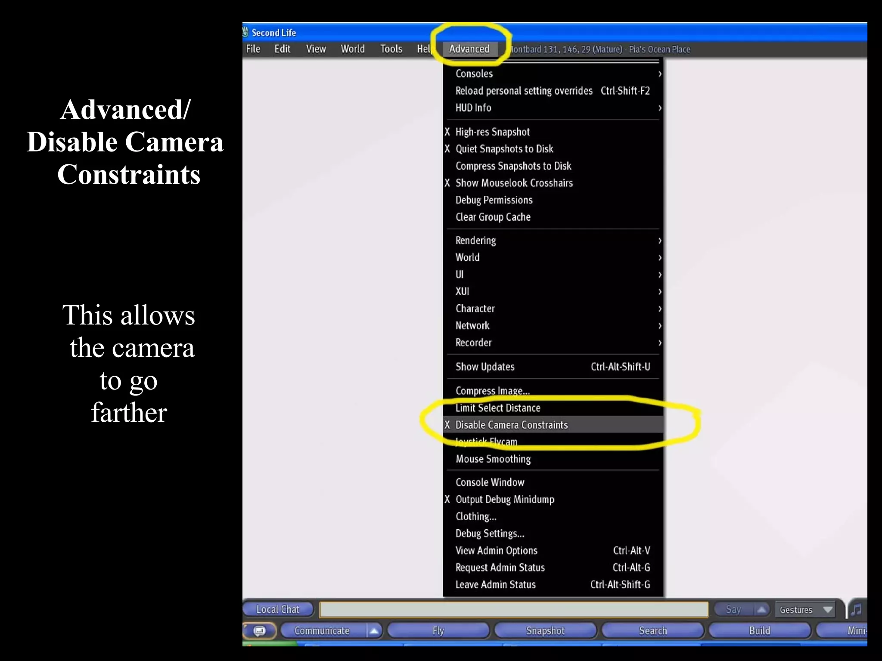Open the Edit menu
The image size is (882, 661).
click(283, 49)
